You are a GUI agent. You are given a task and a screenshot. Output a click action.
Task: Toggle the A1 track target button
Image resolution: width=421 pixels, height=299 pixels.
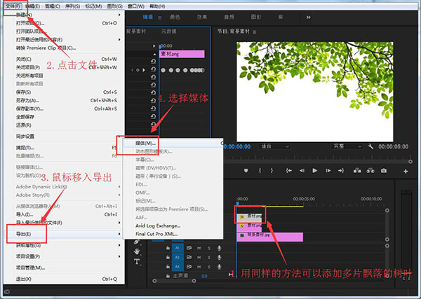pos(178,248)
